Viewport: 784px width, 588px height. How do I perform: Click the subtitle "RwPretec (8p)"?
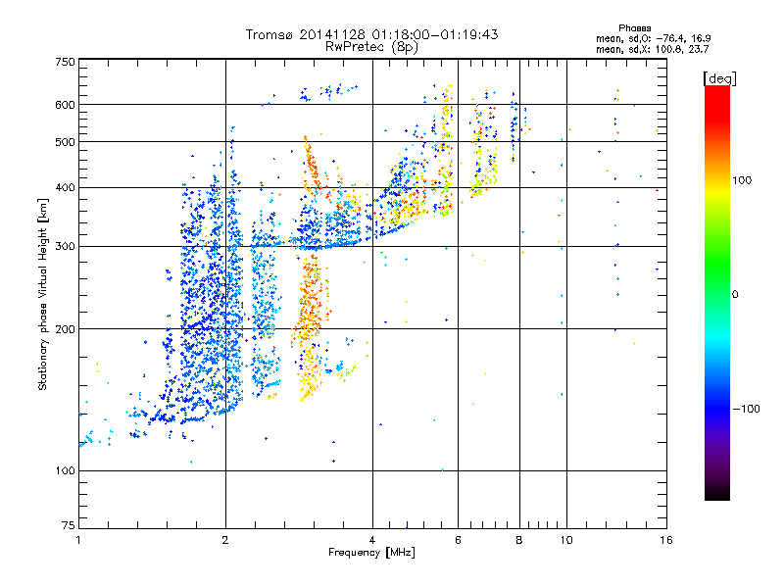pos(371,47)
